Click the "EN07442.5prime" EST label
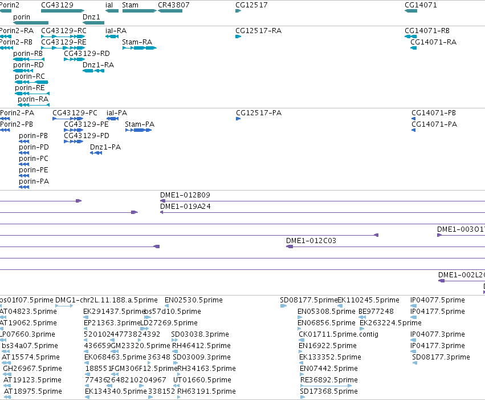The image size is (485, 400). tap(329, 369)
